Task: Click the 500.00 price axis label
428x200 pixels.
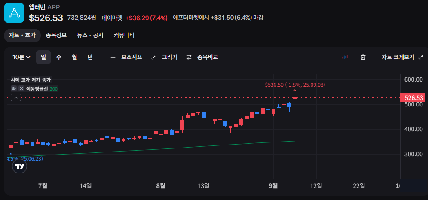Action: [x=413, y=104]
